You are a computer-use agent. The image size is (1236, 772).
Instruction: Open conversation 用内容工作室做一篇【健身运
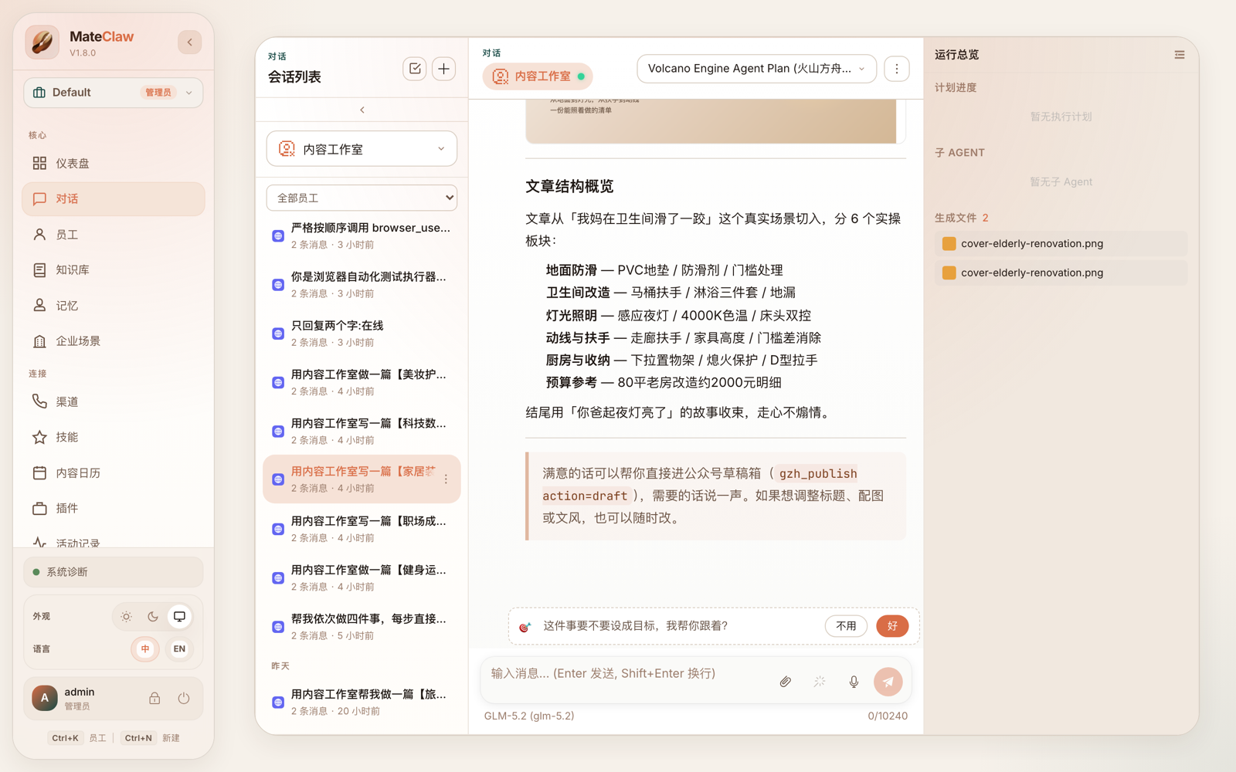(x=362, y=577)
